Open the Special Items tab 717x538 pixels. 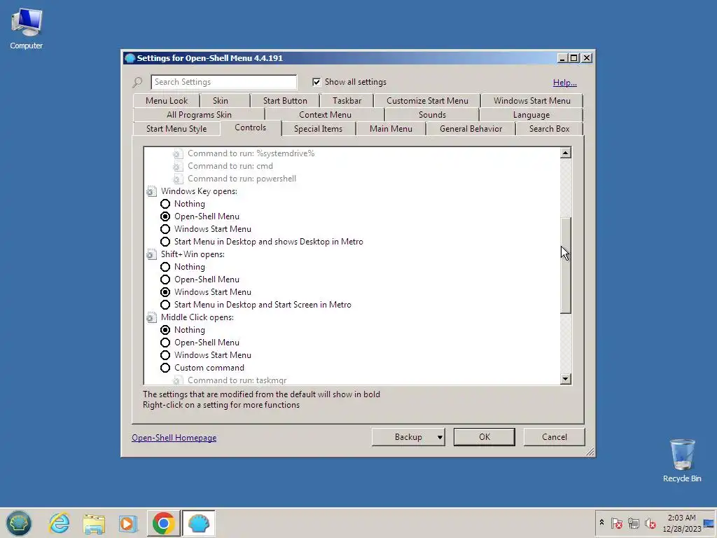coord(319,129)
